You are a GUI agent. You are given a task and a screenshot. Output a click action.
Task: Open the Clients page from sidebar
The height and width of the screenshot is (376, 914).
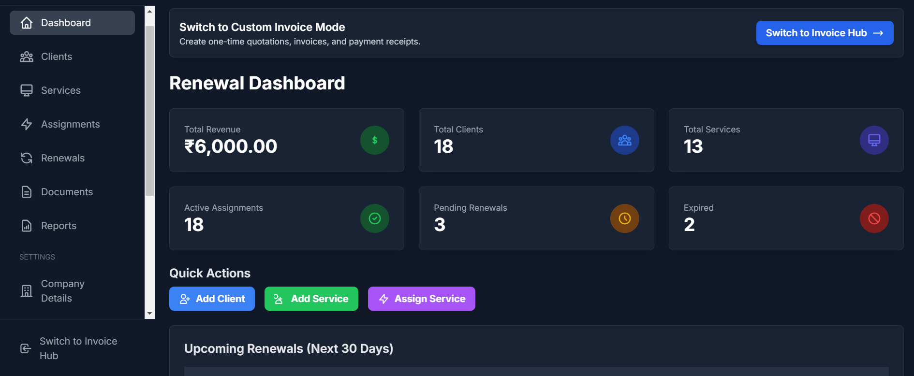point(72,57)
